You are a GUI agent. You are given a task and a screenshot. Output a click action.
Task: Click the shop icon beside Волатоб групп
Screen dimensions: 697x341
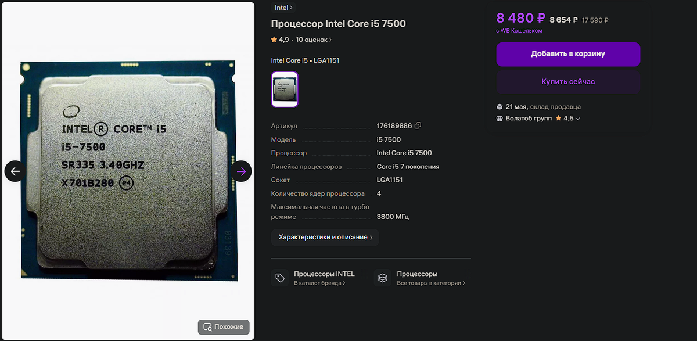coord(500,118)
